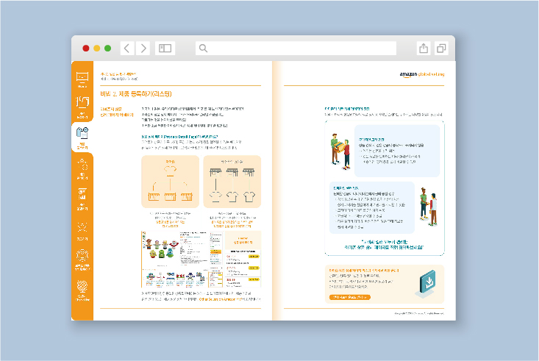Click the teal quoted callout text

tap(384, 244)
